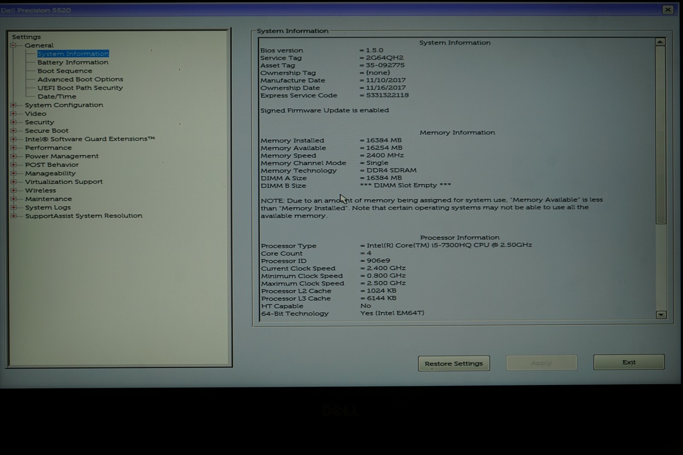
Task: Click the scrollbar up arrow
Action: 660,42
